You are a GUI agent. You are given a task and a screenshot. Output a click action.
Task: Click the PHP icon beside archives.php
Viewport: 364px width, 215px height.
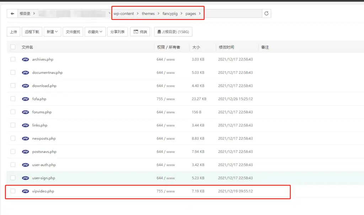pyautogui.click(x=25, y=59)
